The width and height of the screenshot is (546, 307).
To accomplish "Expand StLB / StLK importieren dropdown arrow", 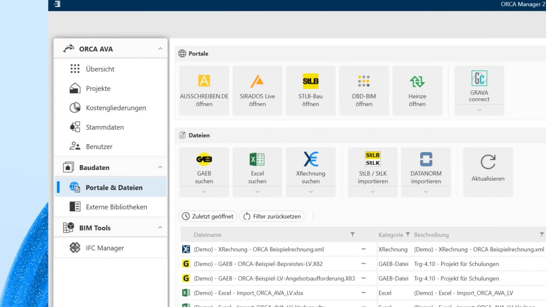I will 373,192.
